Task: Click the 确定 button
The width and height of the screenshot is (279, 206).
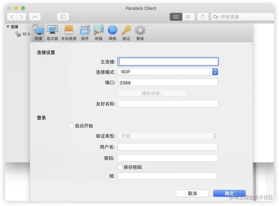Action: pyautogui.click(x=229, y=193)
